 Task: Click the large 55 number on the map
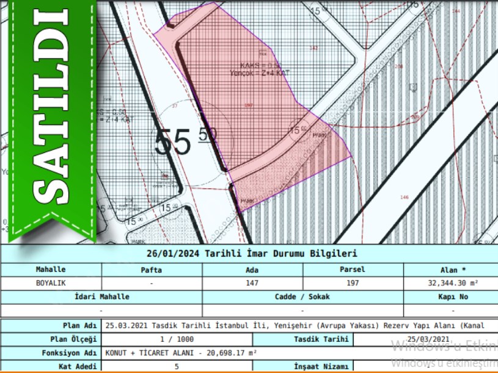(x=173, y=143)
